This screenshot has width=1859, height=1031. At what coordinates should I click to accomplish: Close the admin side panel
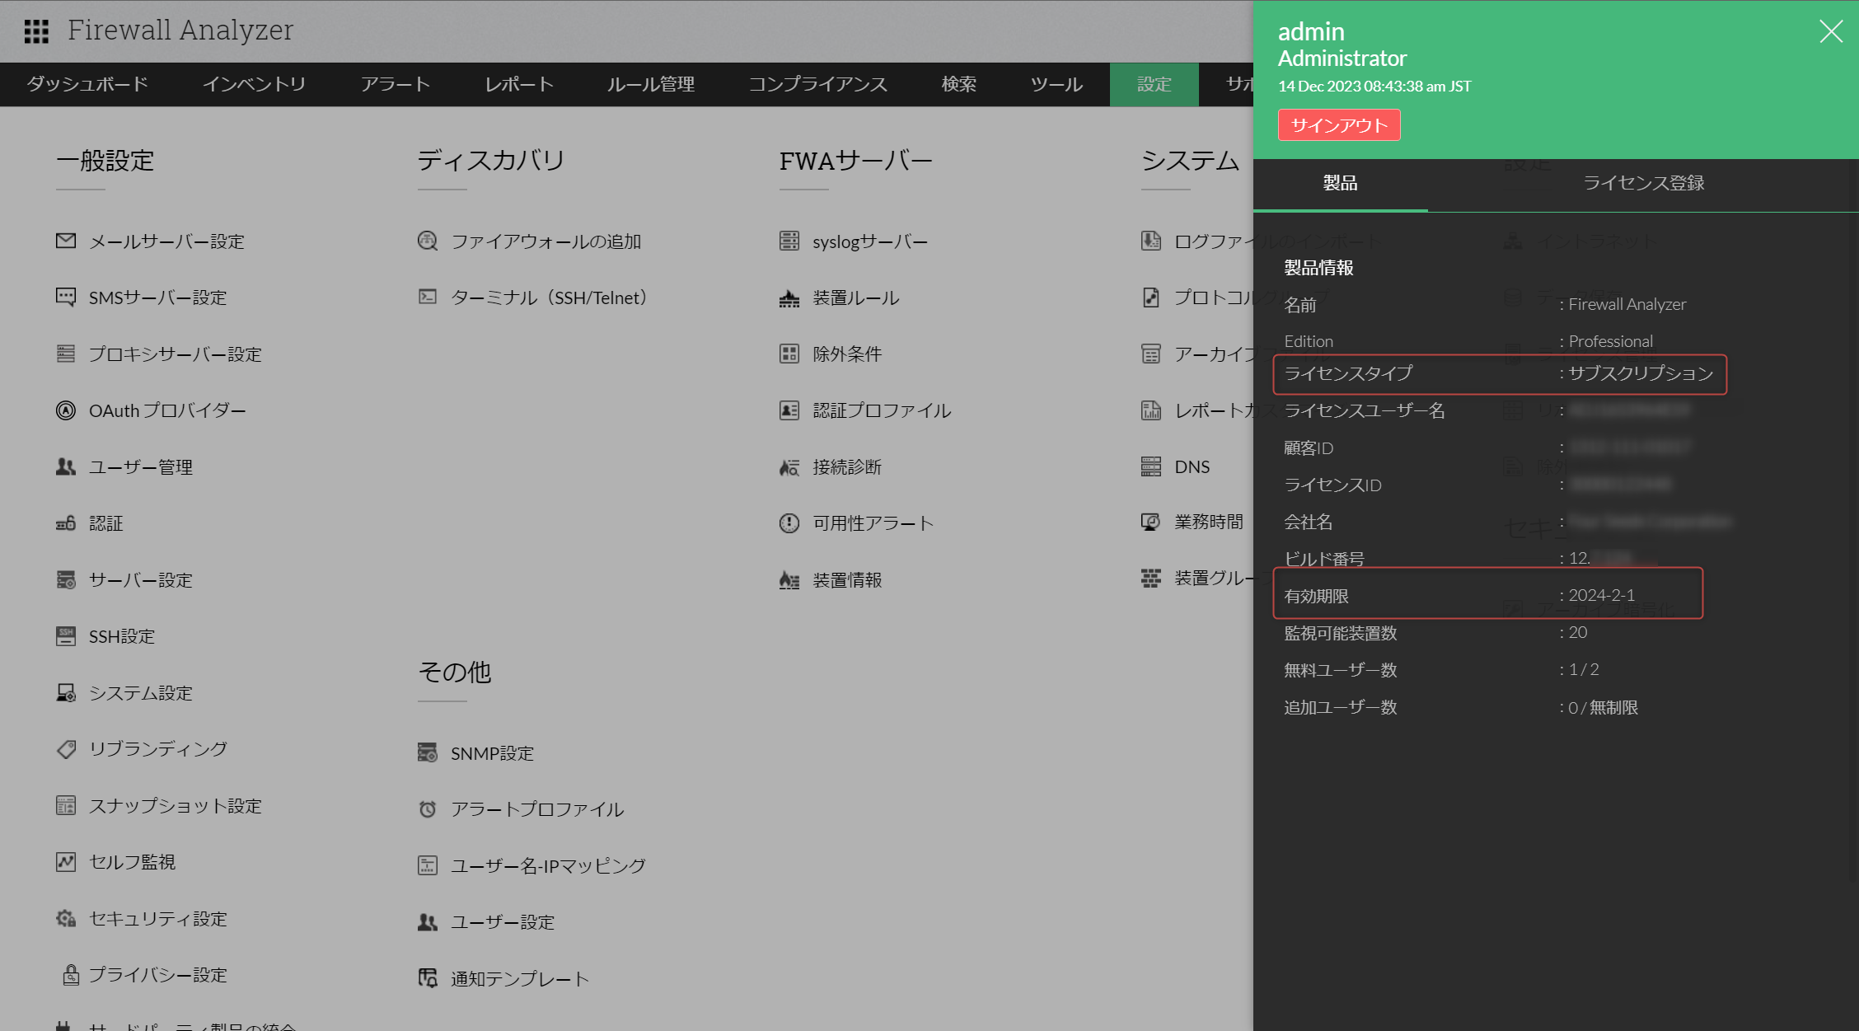pos(1831,31)
